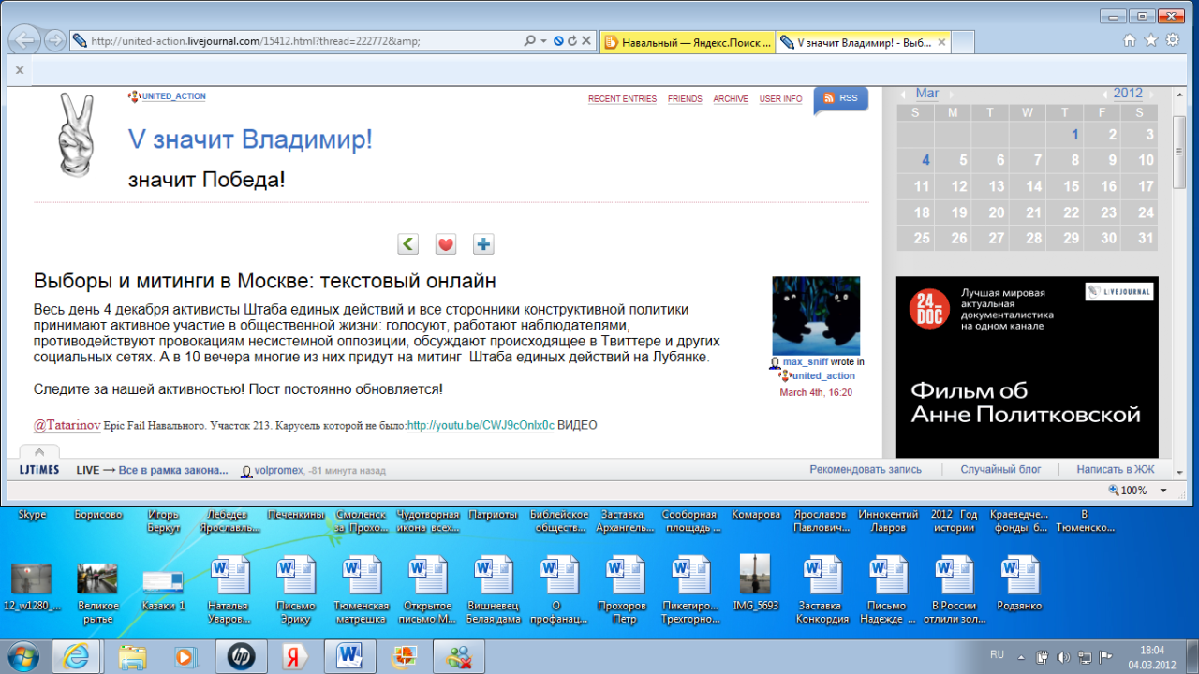Open the browser Home page icon
The image size is (1199, 674).
(1130, 40)
